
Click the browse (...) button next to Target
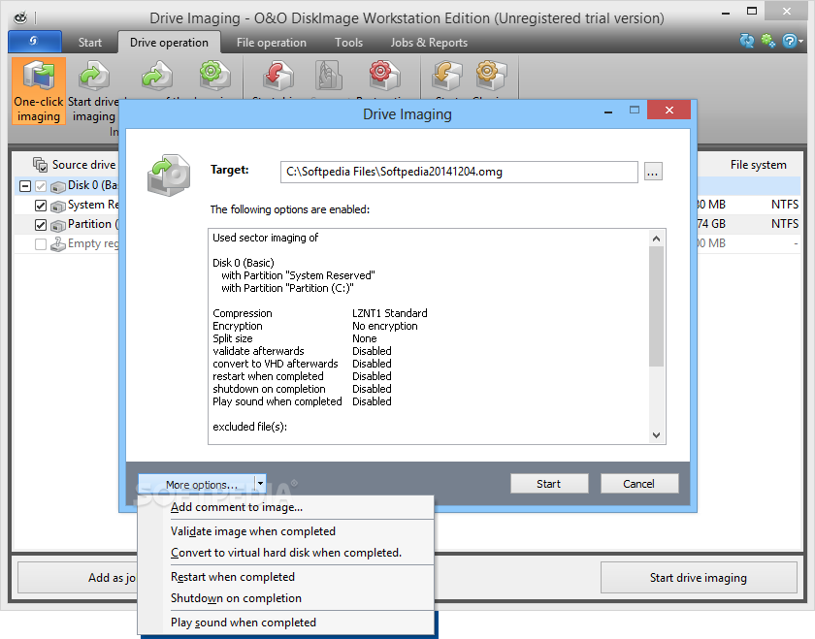653,172
